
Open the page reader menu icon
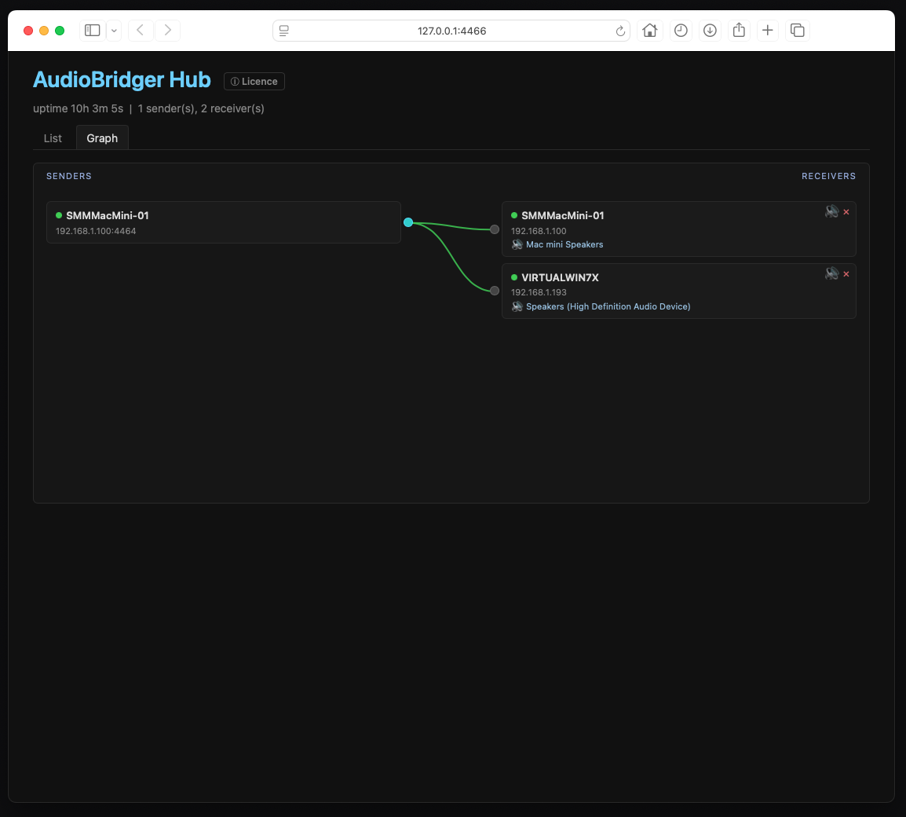click(x=283, y=31)
